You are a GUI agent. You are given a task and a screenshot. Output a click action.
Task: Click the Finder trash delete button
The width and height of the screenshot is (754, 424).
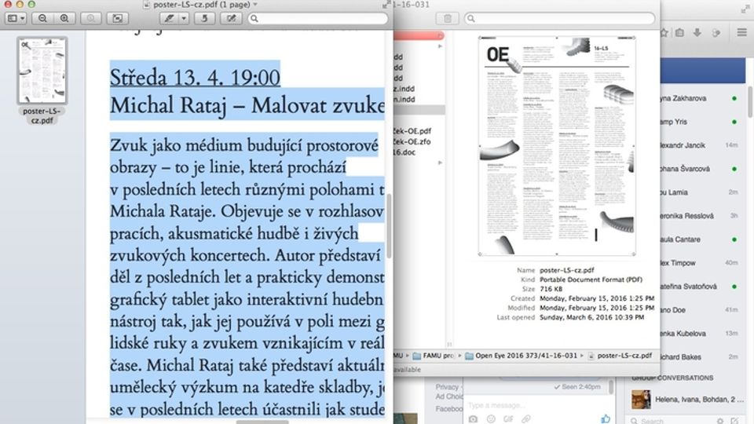(x=447, y=18)
